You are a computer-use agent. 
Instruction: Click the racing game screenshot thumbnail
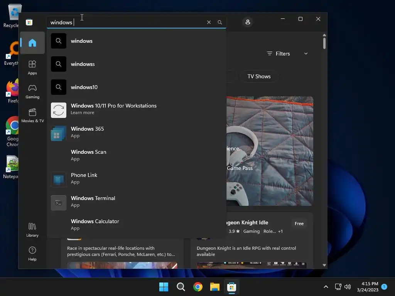point(122,265)
